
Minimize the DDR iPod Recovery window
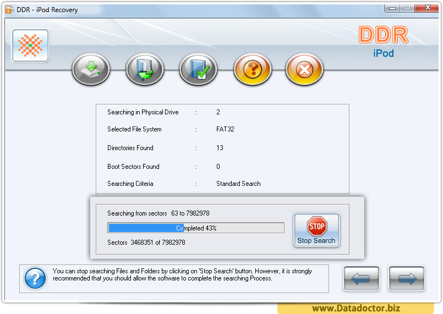392,8
